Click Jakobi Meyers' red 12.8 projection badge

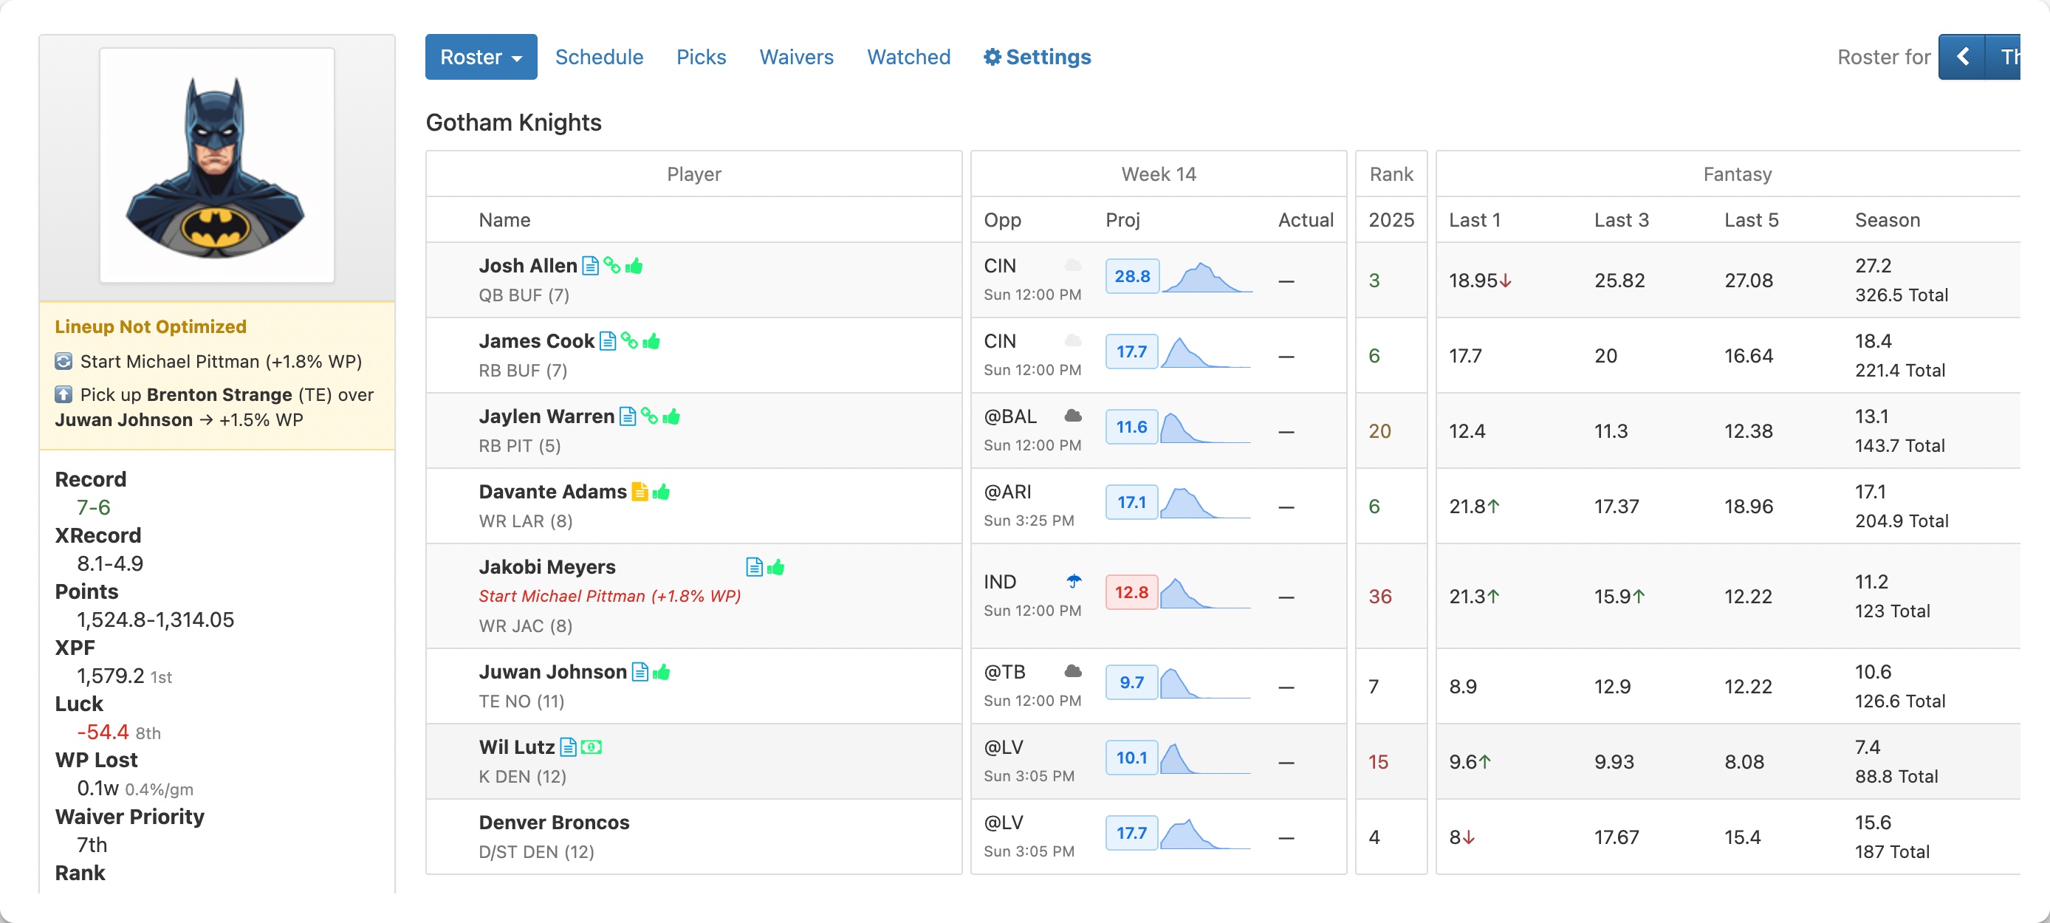coord(1131,593)
